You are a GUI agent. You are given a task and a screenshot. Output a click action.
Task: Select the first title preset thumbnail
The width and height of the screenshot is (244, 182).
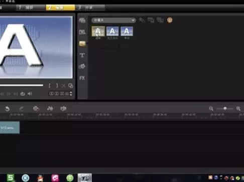[98, 31]
